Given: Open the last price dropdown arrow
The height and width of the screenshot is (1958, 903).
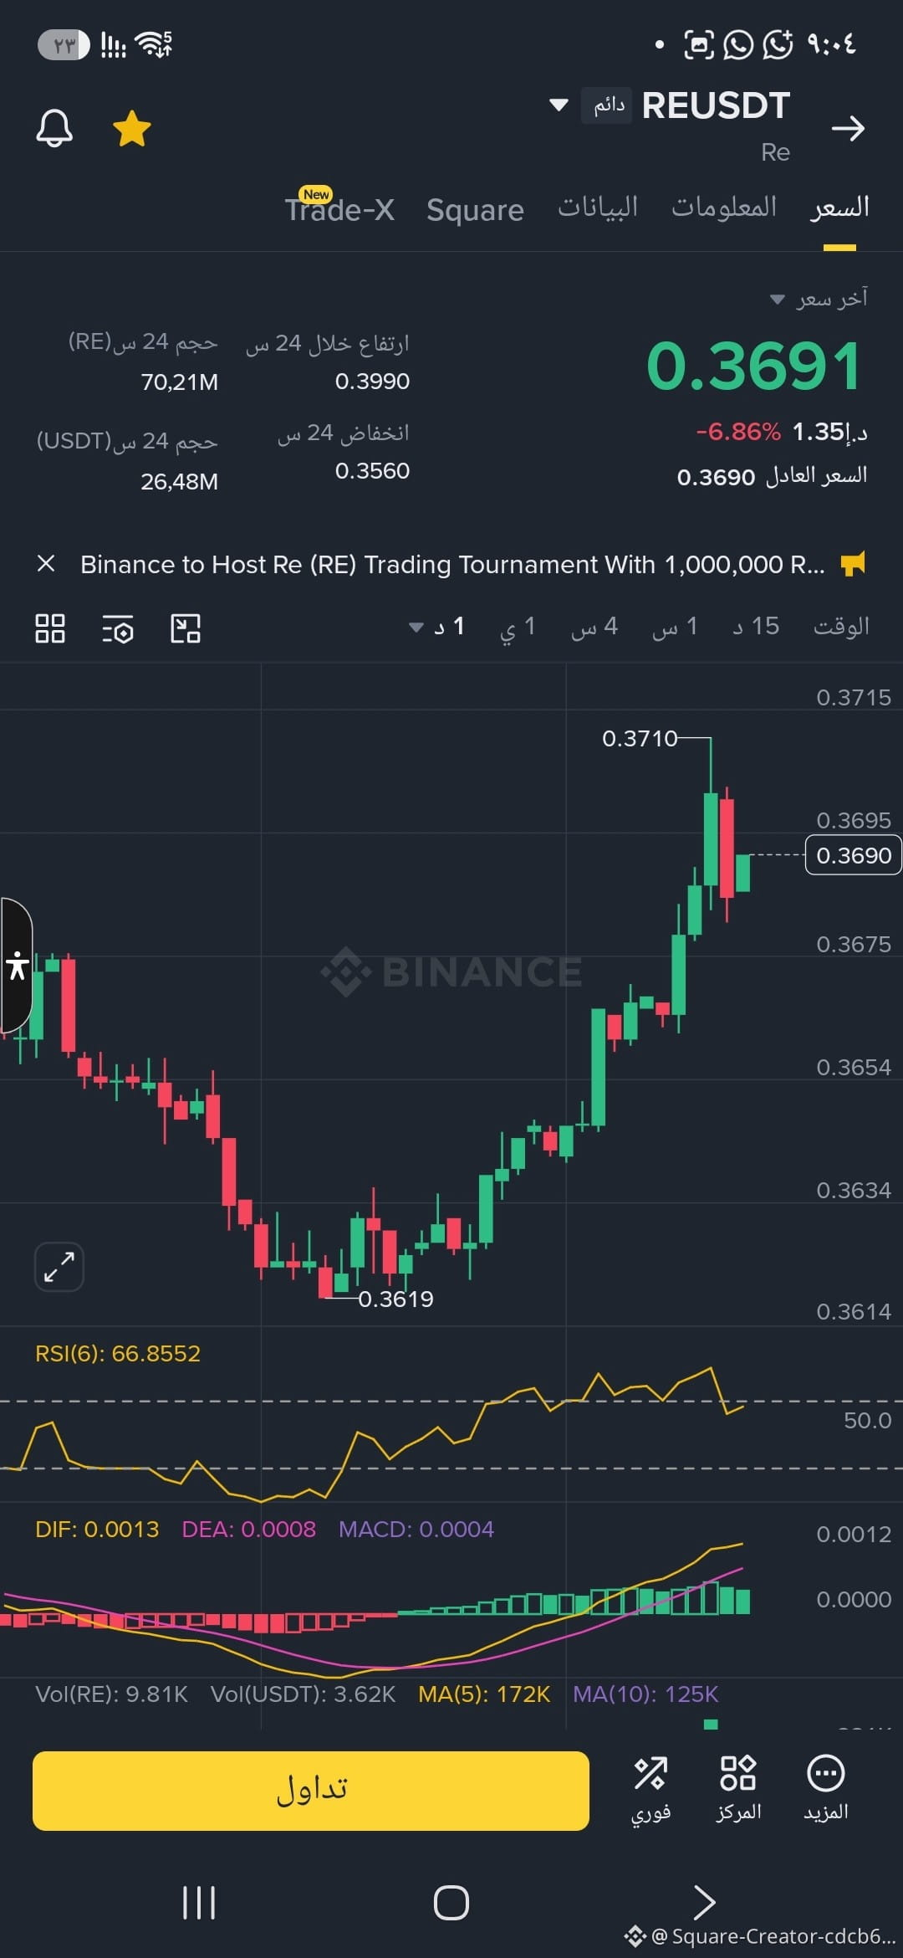Looking at the screenshot, I should tap(777, 300).
